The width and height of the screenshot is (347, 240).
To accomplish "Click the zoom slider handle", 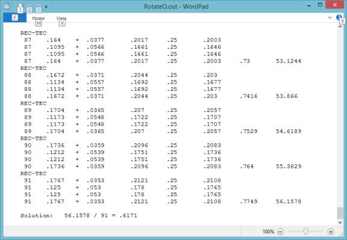I will point(305,231).
